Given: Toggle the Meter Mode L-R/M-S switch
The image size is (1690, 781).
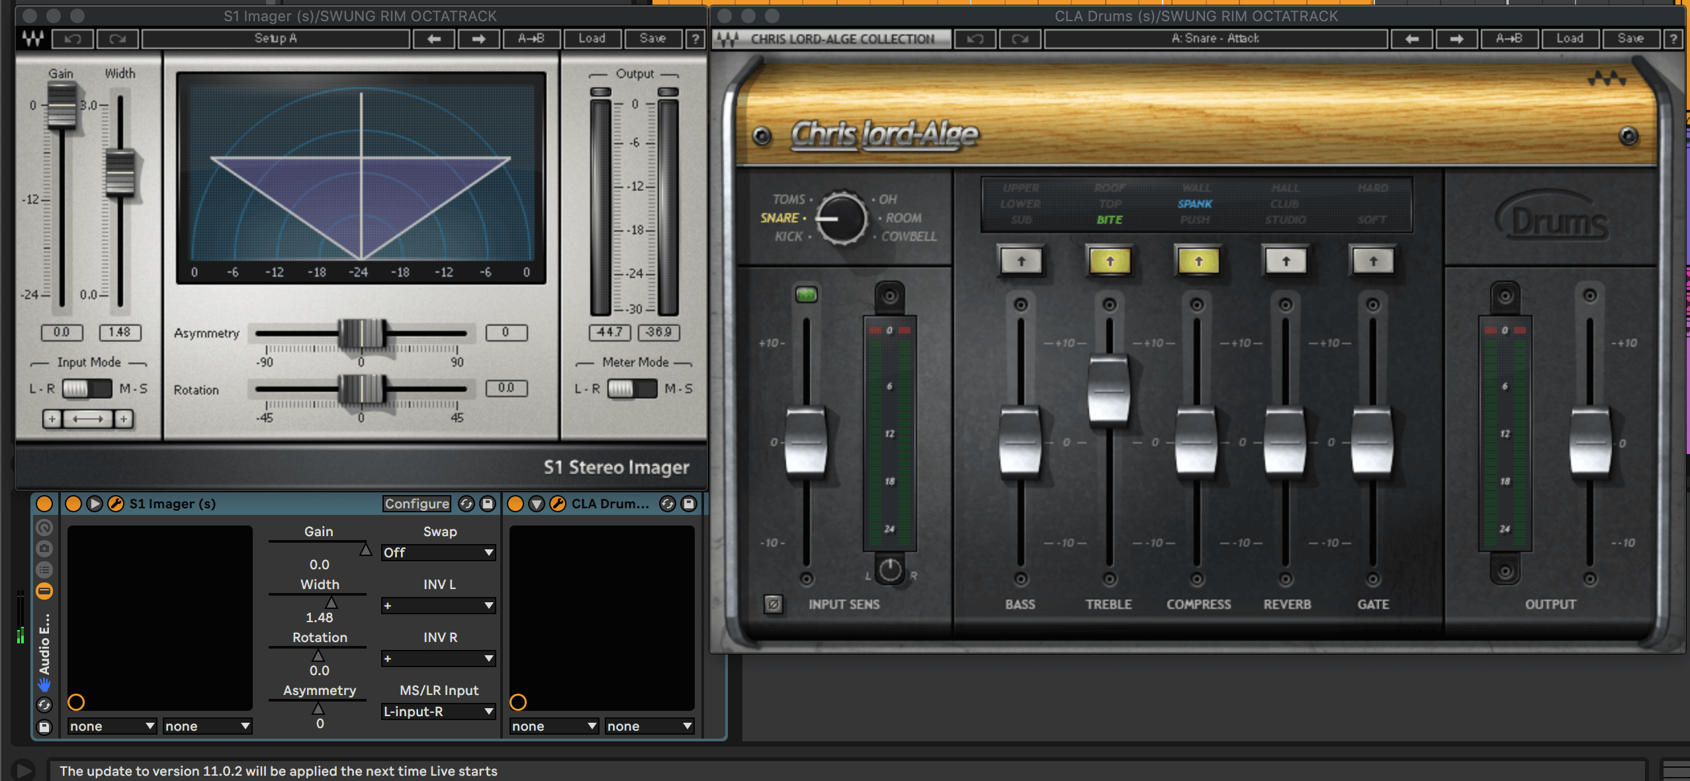Looking at the screenshot, I should 632,389.
